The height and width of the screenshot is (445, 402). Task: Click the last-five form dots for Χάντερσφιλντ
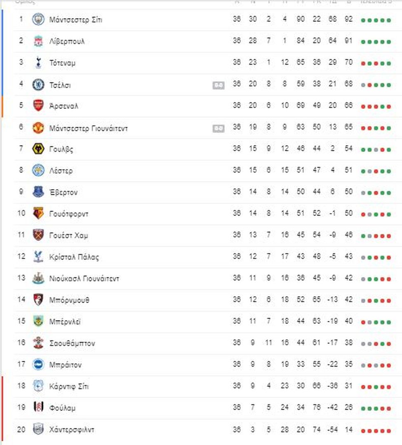tap(376, 431)
